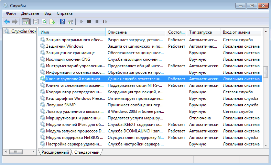
Task: Click the Start service play icon
Action: 82,22
